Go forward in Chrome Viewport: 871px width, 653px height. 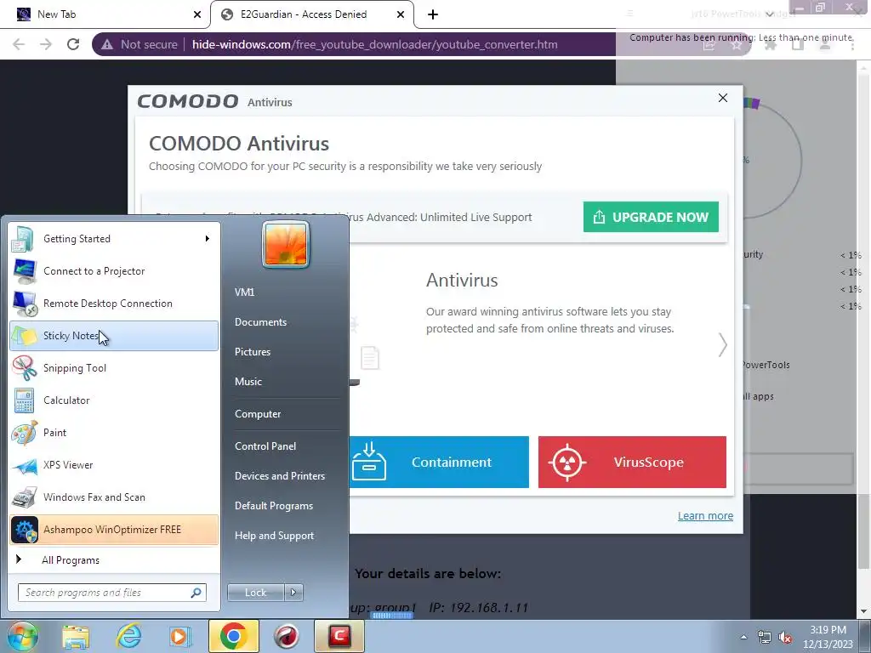[x=46, y=44]
